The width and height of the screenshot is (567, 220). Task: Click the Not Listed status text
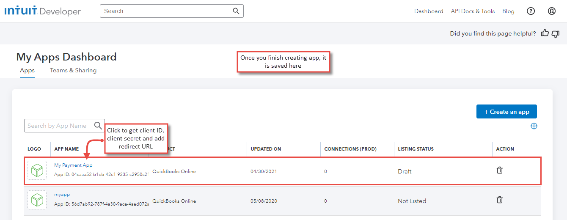click(x=412, y=201)
